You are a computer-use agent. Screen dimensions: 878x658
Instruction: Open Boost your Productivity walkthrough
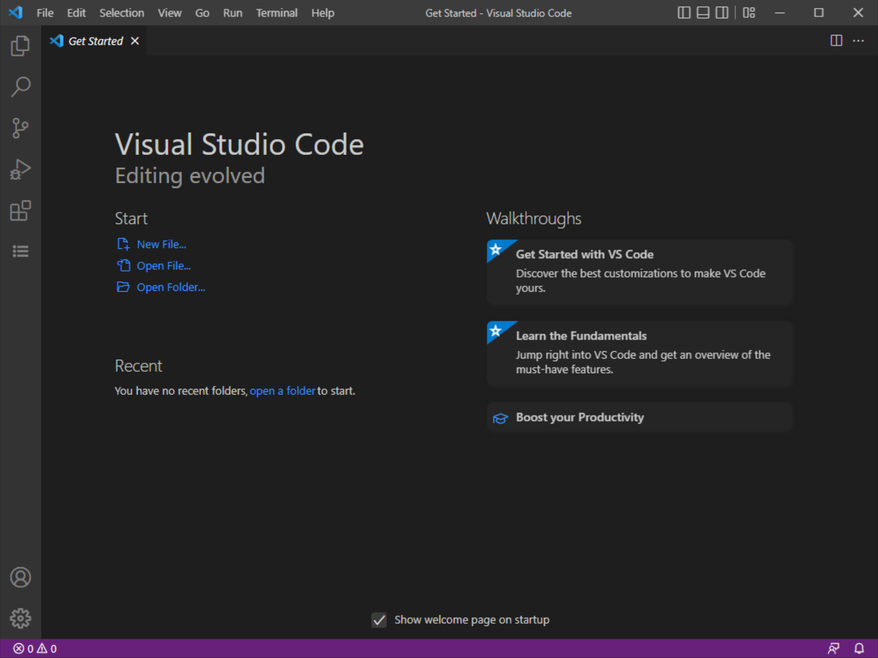pyautogui.click(x=639, y=417)
